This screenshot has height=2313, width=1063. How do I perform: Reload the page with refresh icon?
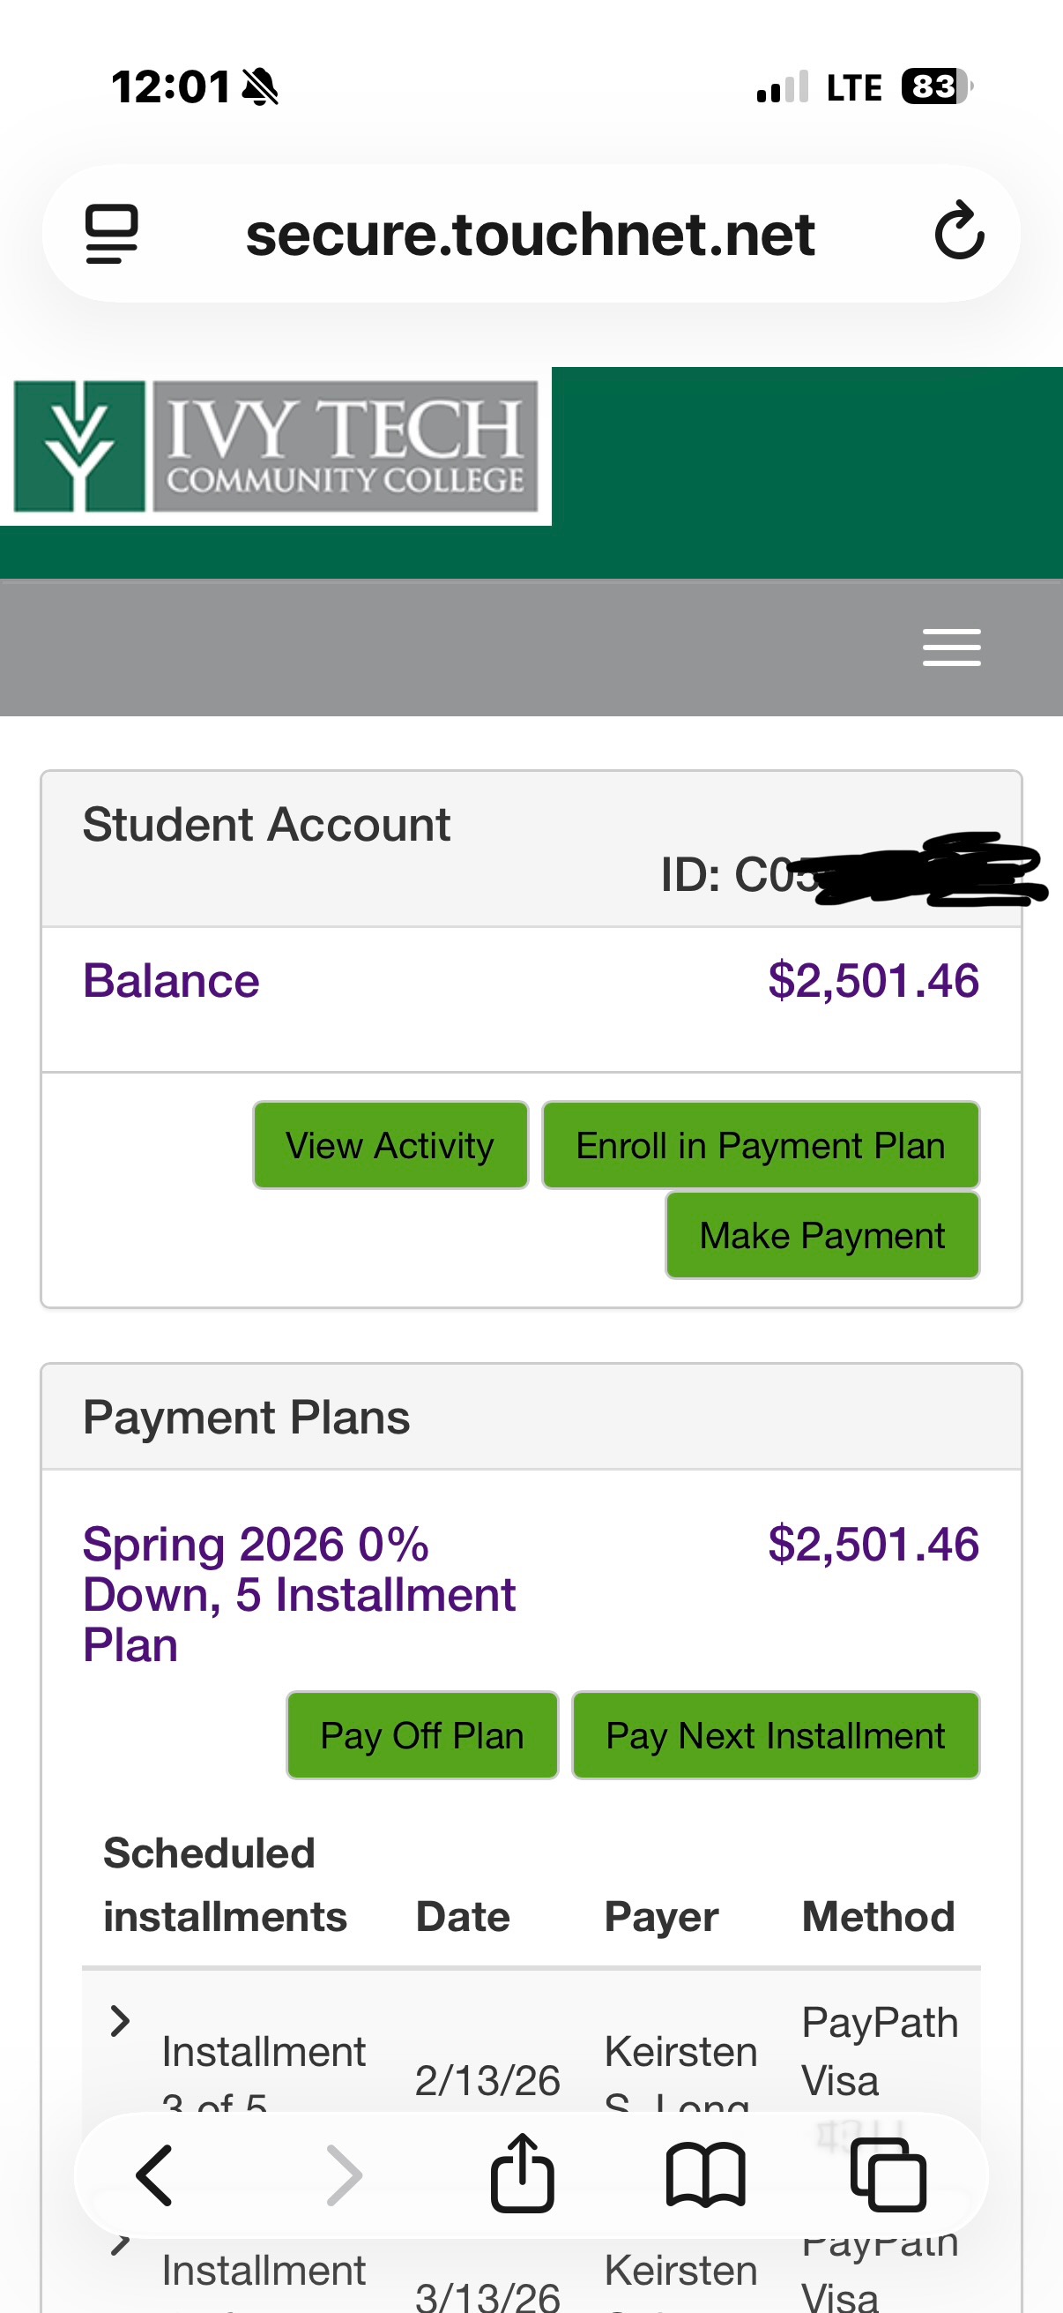pyautogui.click(x=959, y=232)
